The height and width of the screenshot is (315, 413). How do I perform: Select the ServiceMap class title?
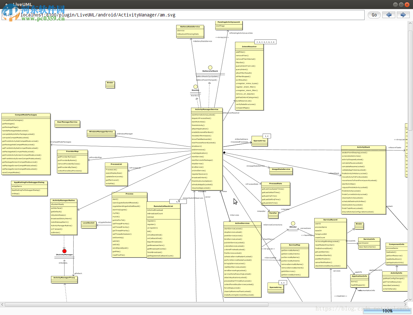[295, 245]
